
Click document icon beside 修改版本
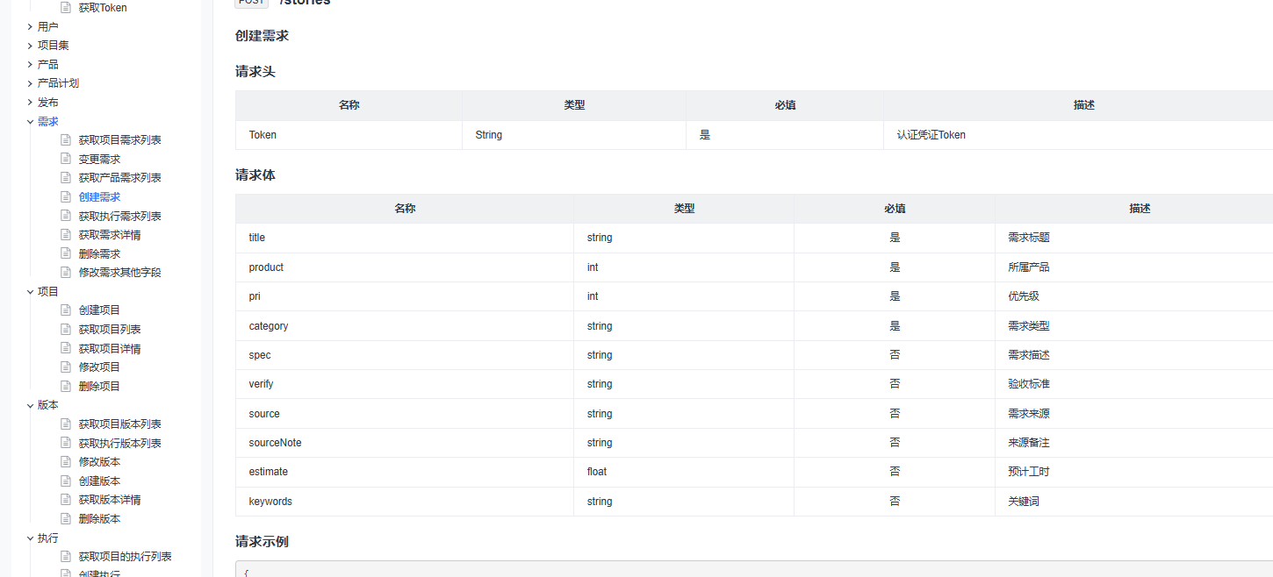(65, 461)
